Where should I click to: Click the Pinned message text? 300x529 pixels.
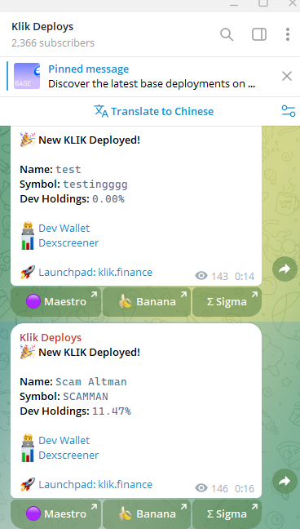[88, 69]
